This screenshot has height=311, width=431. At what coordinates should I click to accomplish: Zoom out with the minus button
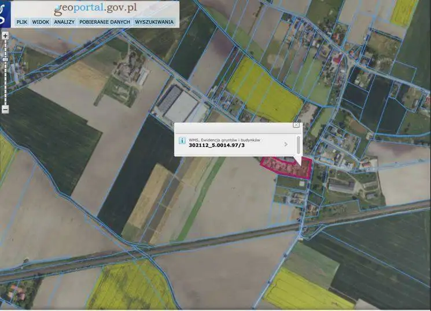[x=5, y=109]
